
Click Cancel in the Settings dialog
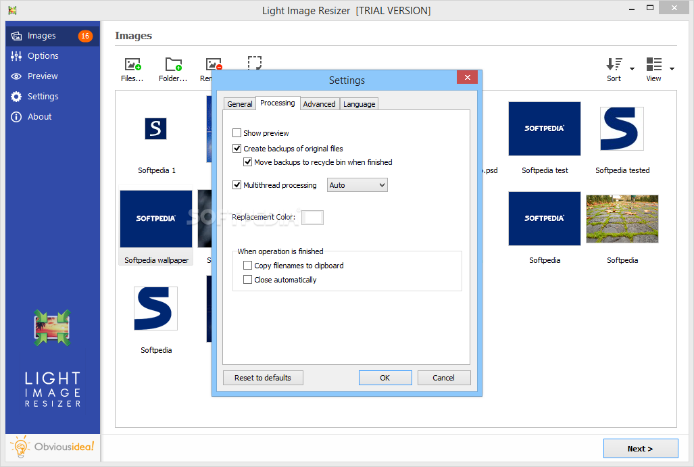coord(443,378)
